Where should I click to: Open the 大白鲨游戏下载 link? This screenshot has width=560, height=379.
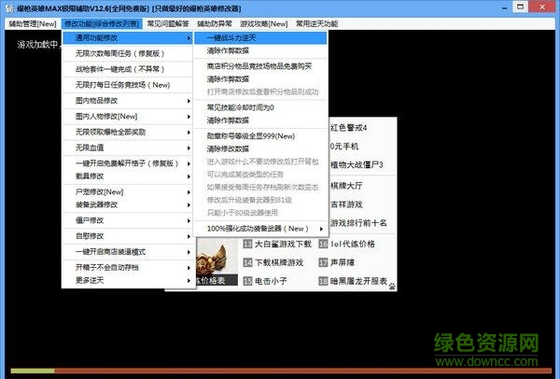(x=283, y=245)
